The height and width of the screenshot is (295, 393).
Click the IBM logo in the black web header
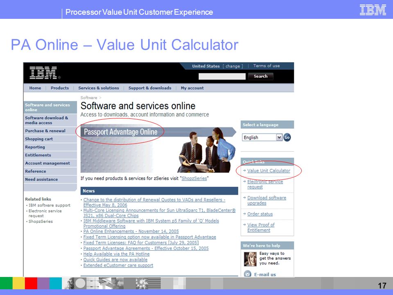(x=43, y=73)
